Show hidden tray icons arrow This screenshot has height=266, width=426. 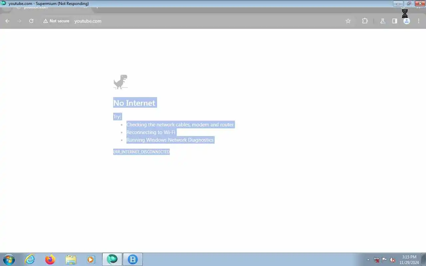point(368,260)
